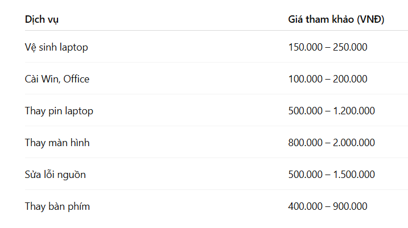The image size is (408, 228).
Task: Click the (VNĐ) text in header
Action: click(x=370, y=19)
